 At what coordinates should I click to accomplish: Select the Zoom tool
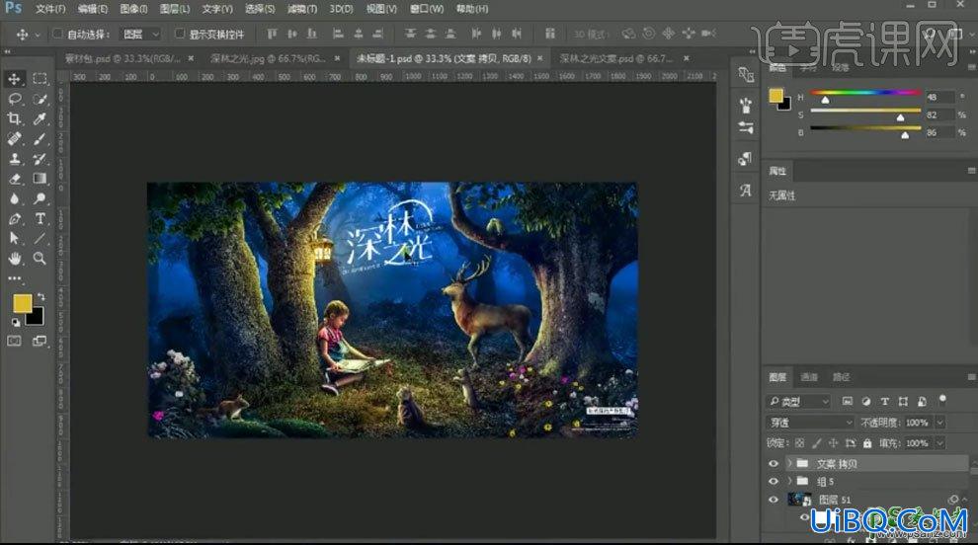click(40, 258)
